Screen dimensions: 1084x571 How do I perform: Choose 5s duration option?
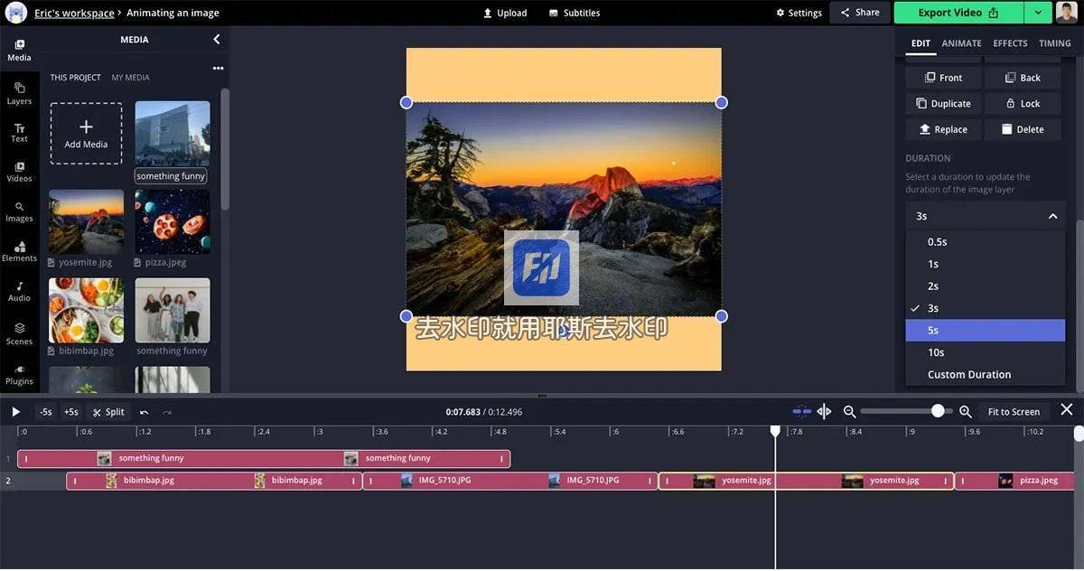pos(986,330)
